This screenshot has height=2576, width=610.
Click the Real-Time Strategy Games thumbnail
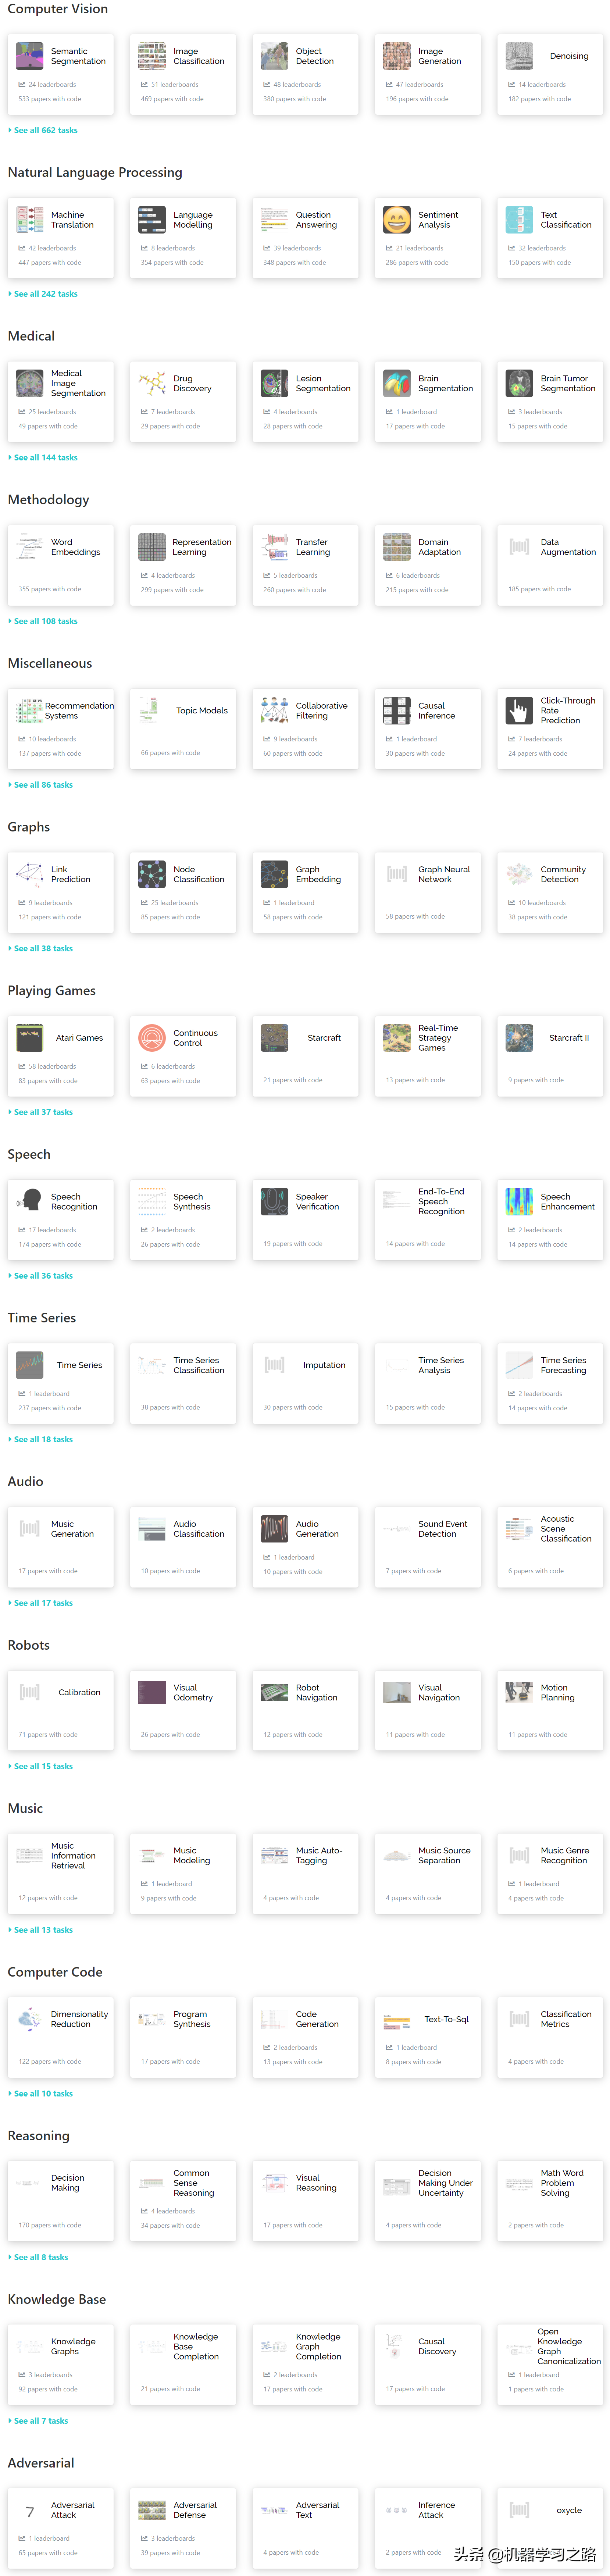tap(397, 1038)
